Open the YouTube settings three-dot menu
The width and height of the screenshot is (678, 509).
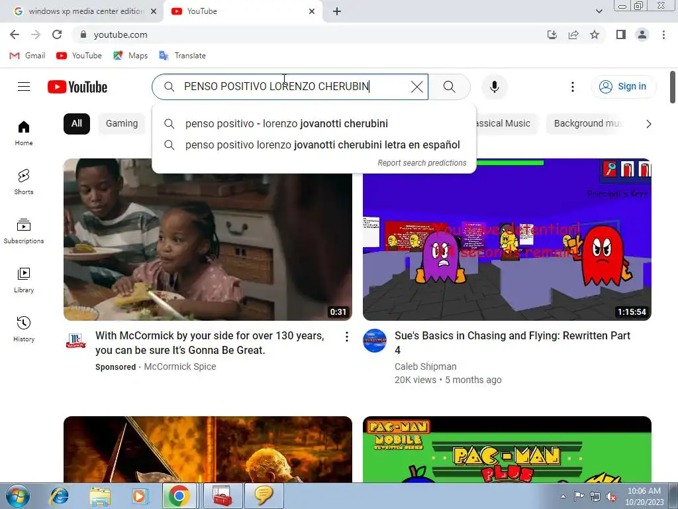pyautogui.click(x=573, y=87)
